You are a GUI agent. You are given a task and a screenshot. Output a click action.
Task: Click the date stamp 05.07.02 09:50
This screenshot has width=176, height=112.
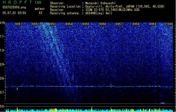click(x=14, y=13)
